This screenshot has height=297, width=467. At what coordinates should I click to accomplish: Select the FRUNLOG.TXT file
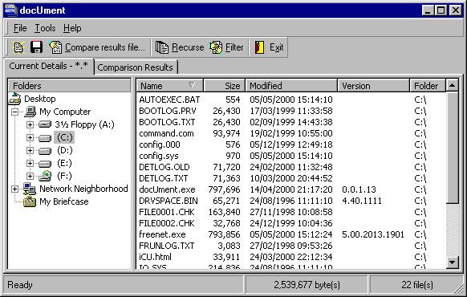tap(166, 246)
